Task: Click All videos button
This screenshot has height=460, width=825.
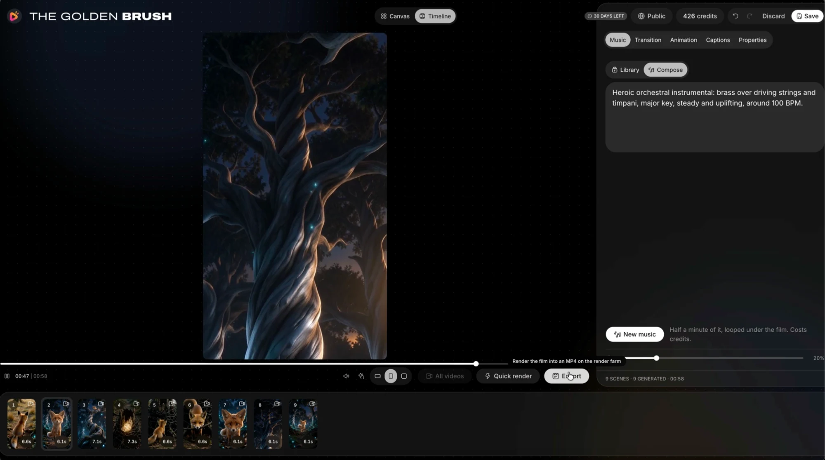Action: click(445, 376)
